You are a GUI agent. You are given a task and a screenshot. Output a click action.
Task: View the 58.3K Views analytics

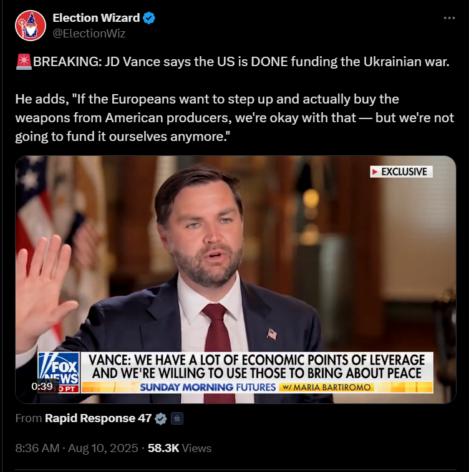point(180,448)
